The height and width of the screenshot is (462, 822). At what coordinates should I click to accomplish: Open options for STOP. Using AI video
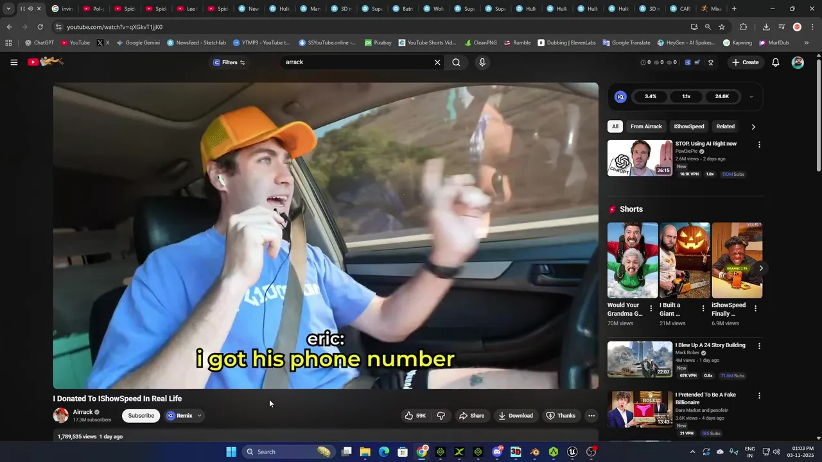point(759,144)
